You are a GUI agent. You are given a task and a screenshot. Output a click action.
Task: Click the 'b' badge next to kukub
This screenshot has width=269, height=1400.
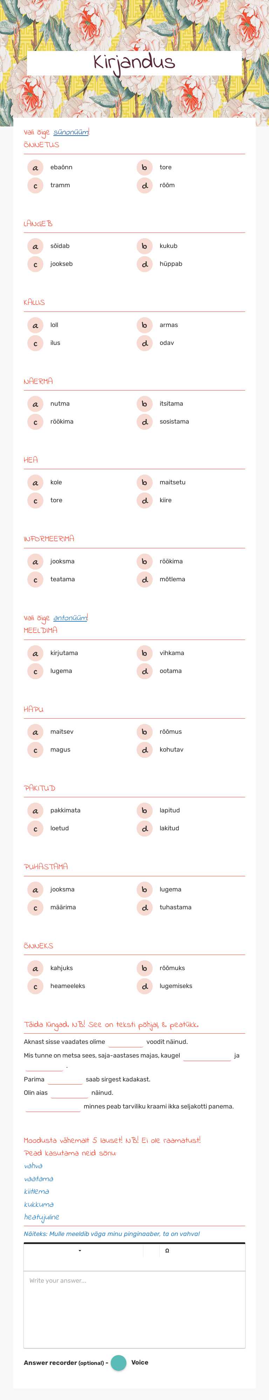(144, 246)
